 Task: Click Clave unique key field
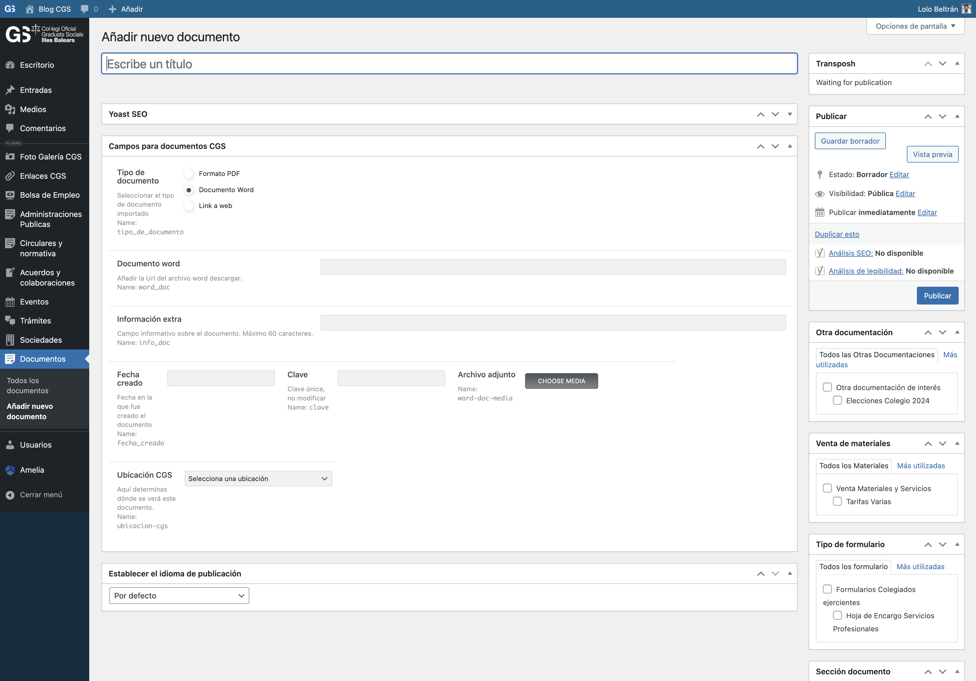click(x=391, y=378)
